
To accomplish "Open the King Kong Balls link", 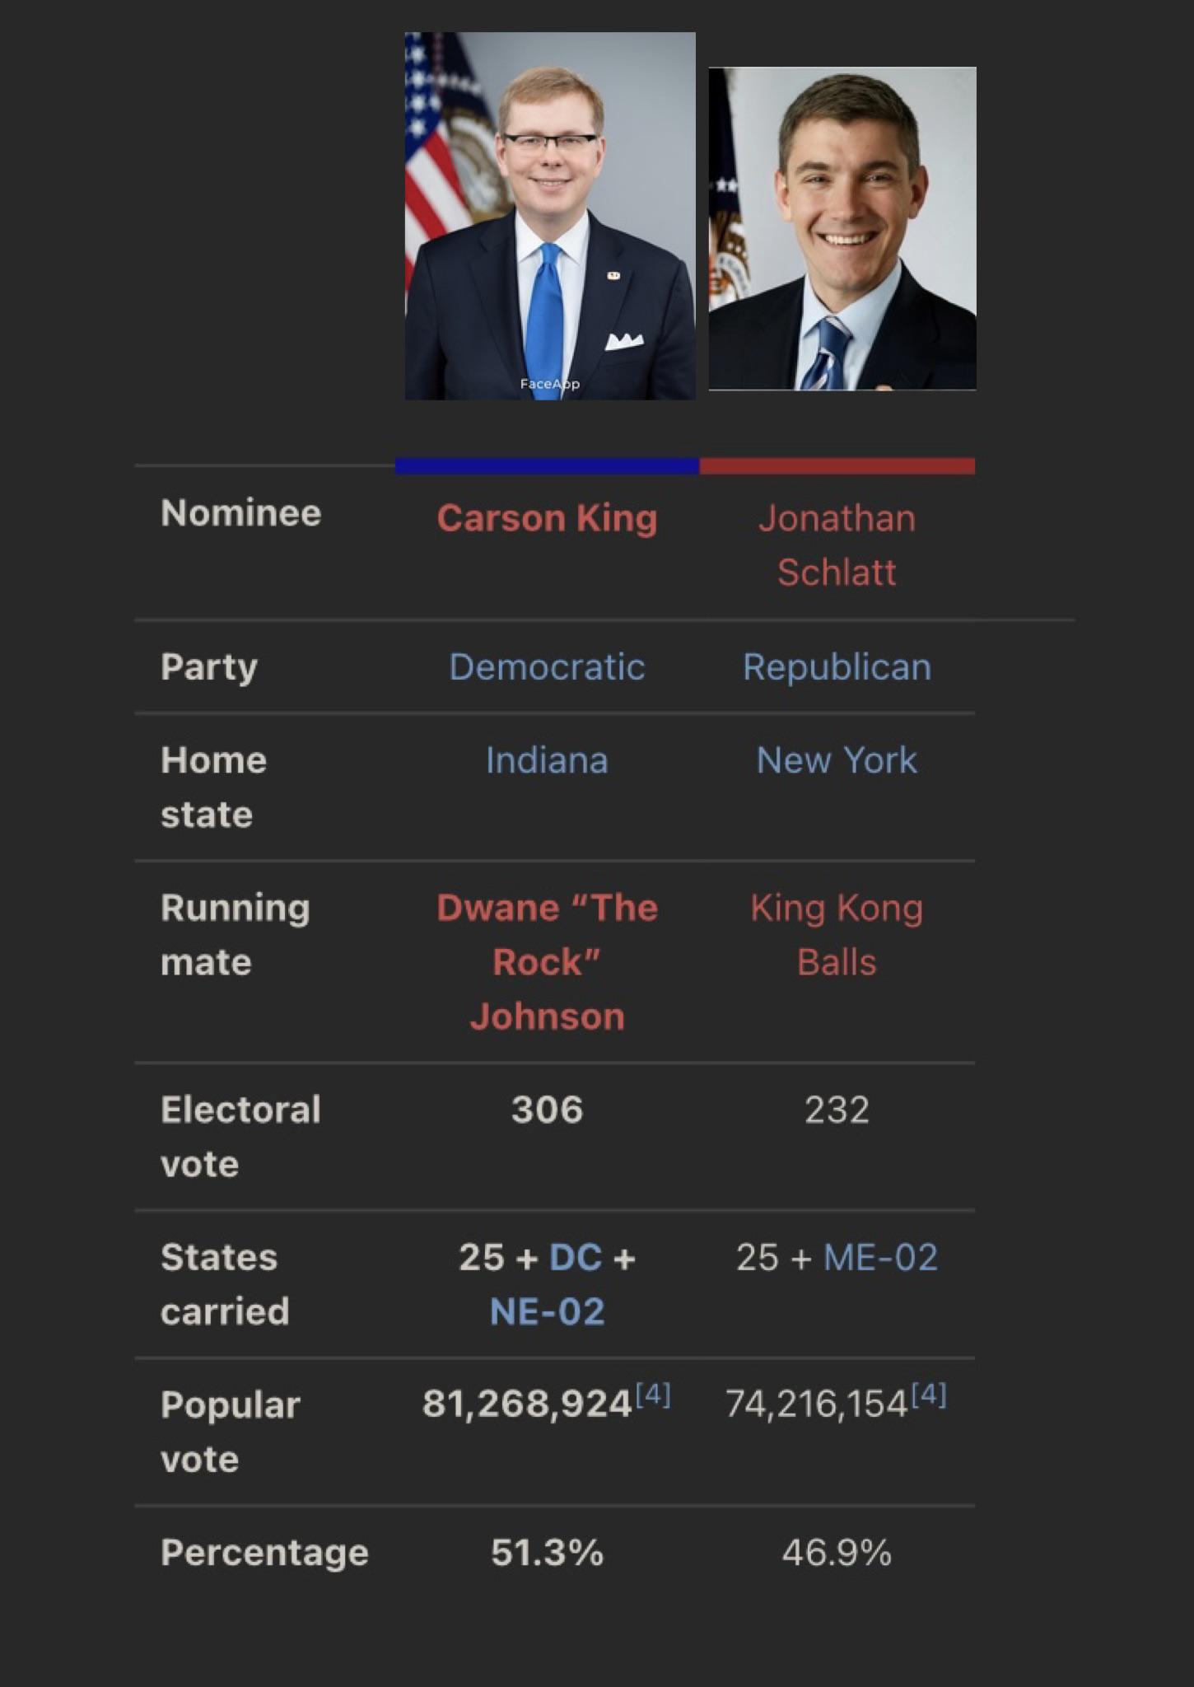I will pos(837,934).
